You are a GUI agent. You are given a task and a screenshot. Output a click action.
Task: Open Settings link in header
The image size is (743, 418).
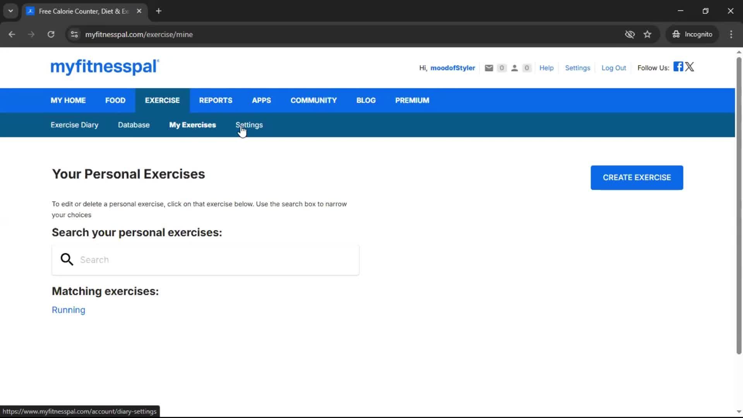pyautogui.click(x=577, y=68)
